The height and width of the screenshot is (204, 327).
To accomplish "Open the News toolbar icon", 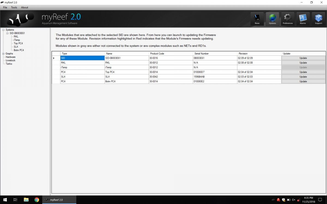I will [257, 19].
